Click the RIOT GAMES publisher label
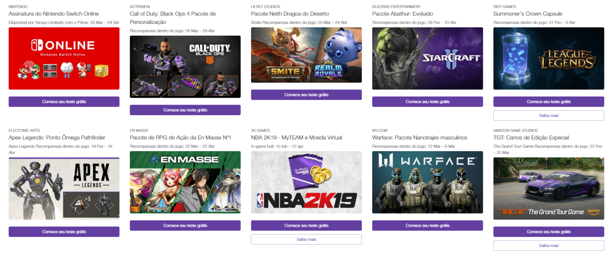The height and width of the screenshot is (257, 616). [x=505, y=7]
